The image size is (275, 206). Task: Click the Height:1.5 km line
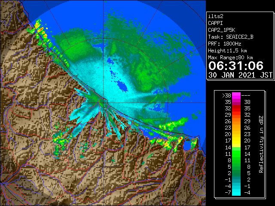(227, 51)
